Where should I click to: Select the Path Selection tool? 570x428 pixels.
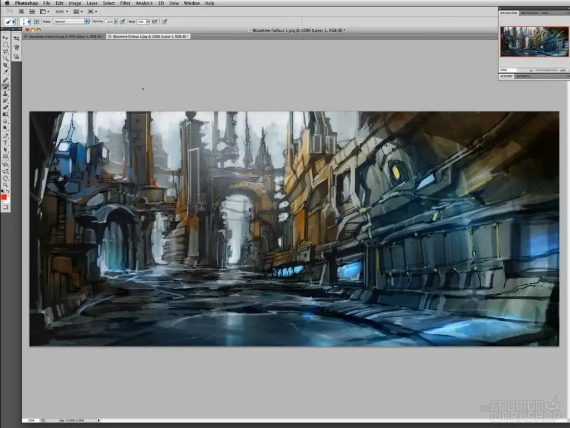(x=6, y=149)
